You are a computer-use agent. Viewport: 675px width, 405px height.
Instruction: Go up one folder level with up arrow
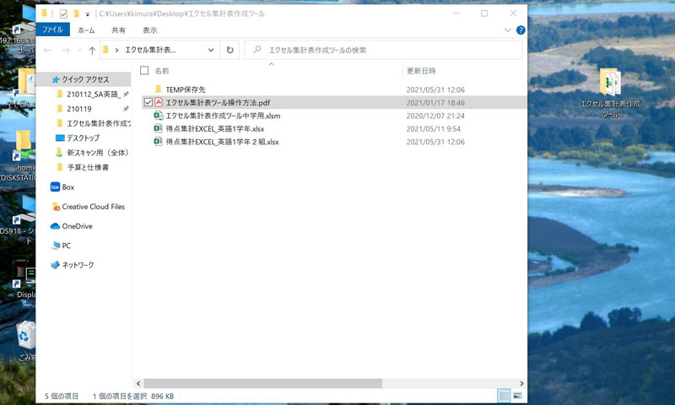(92, 51)
